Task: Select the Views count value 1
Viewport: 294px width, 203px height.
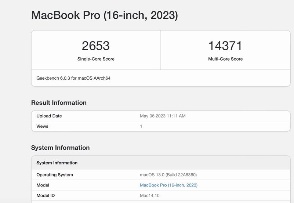Action: 141,126
